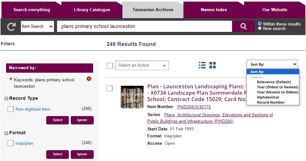Open the Item Search type dropdown
This screenshot has width=306, height=161.
point(37,26)
